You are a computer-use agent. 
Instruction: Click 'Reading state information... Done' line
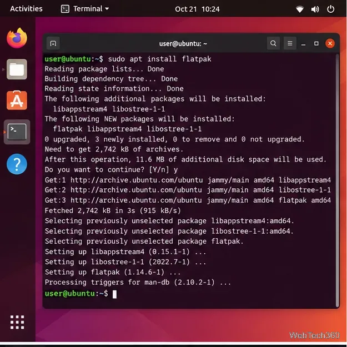click(x=114, y=89)
